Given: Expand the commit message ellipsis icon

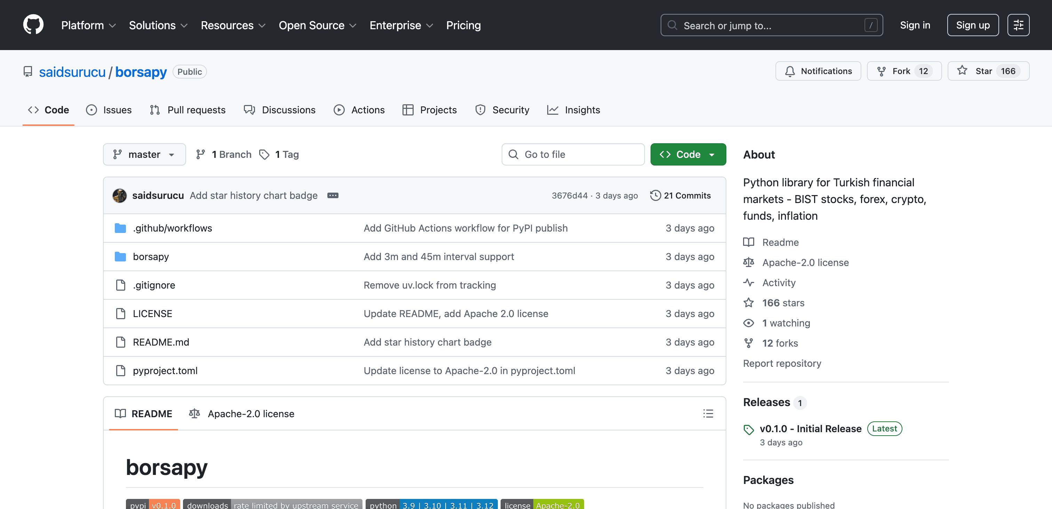Looking at the screenshot, I should 333,195.
